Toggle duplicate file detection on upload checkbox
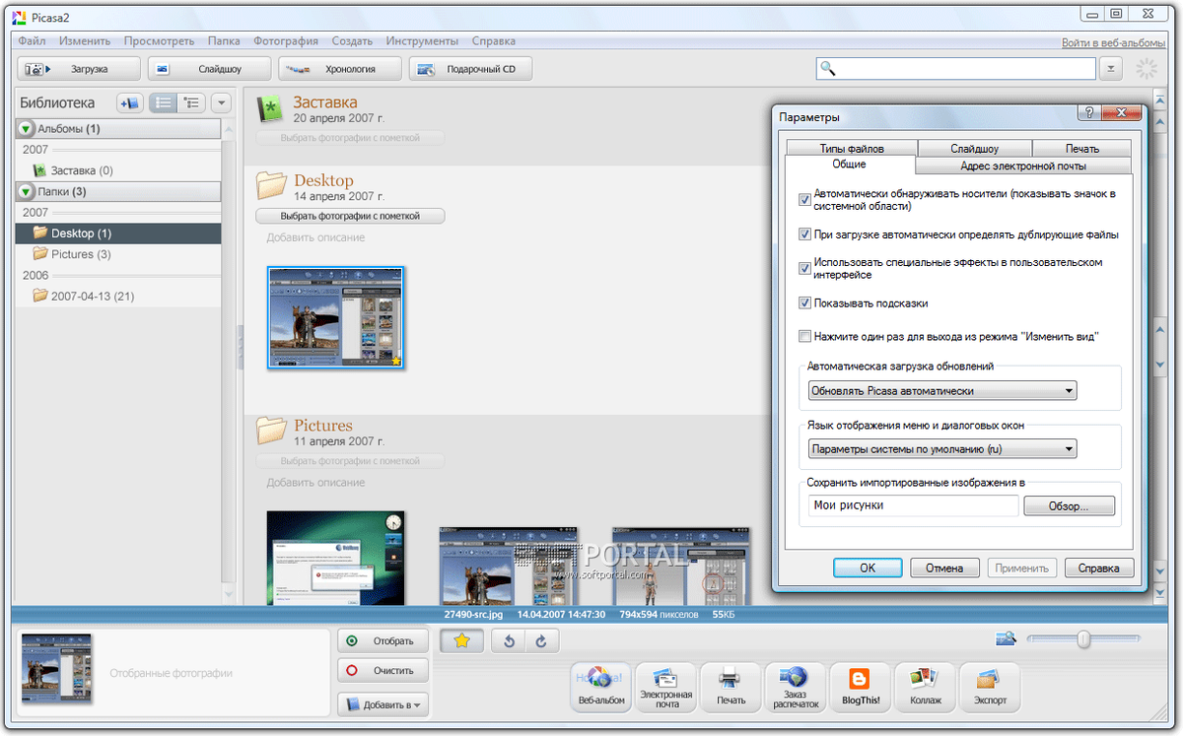 point(805,234)
